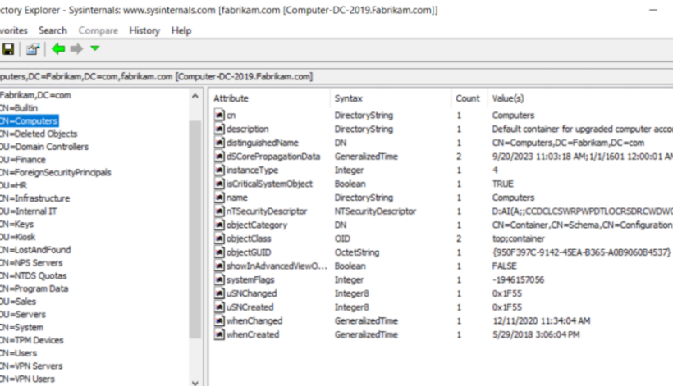673x386 pixels.
Task: Click the icon beside the description attribute
Action: pyautogui.click(x=219, y=129)
